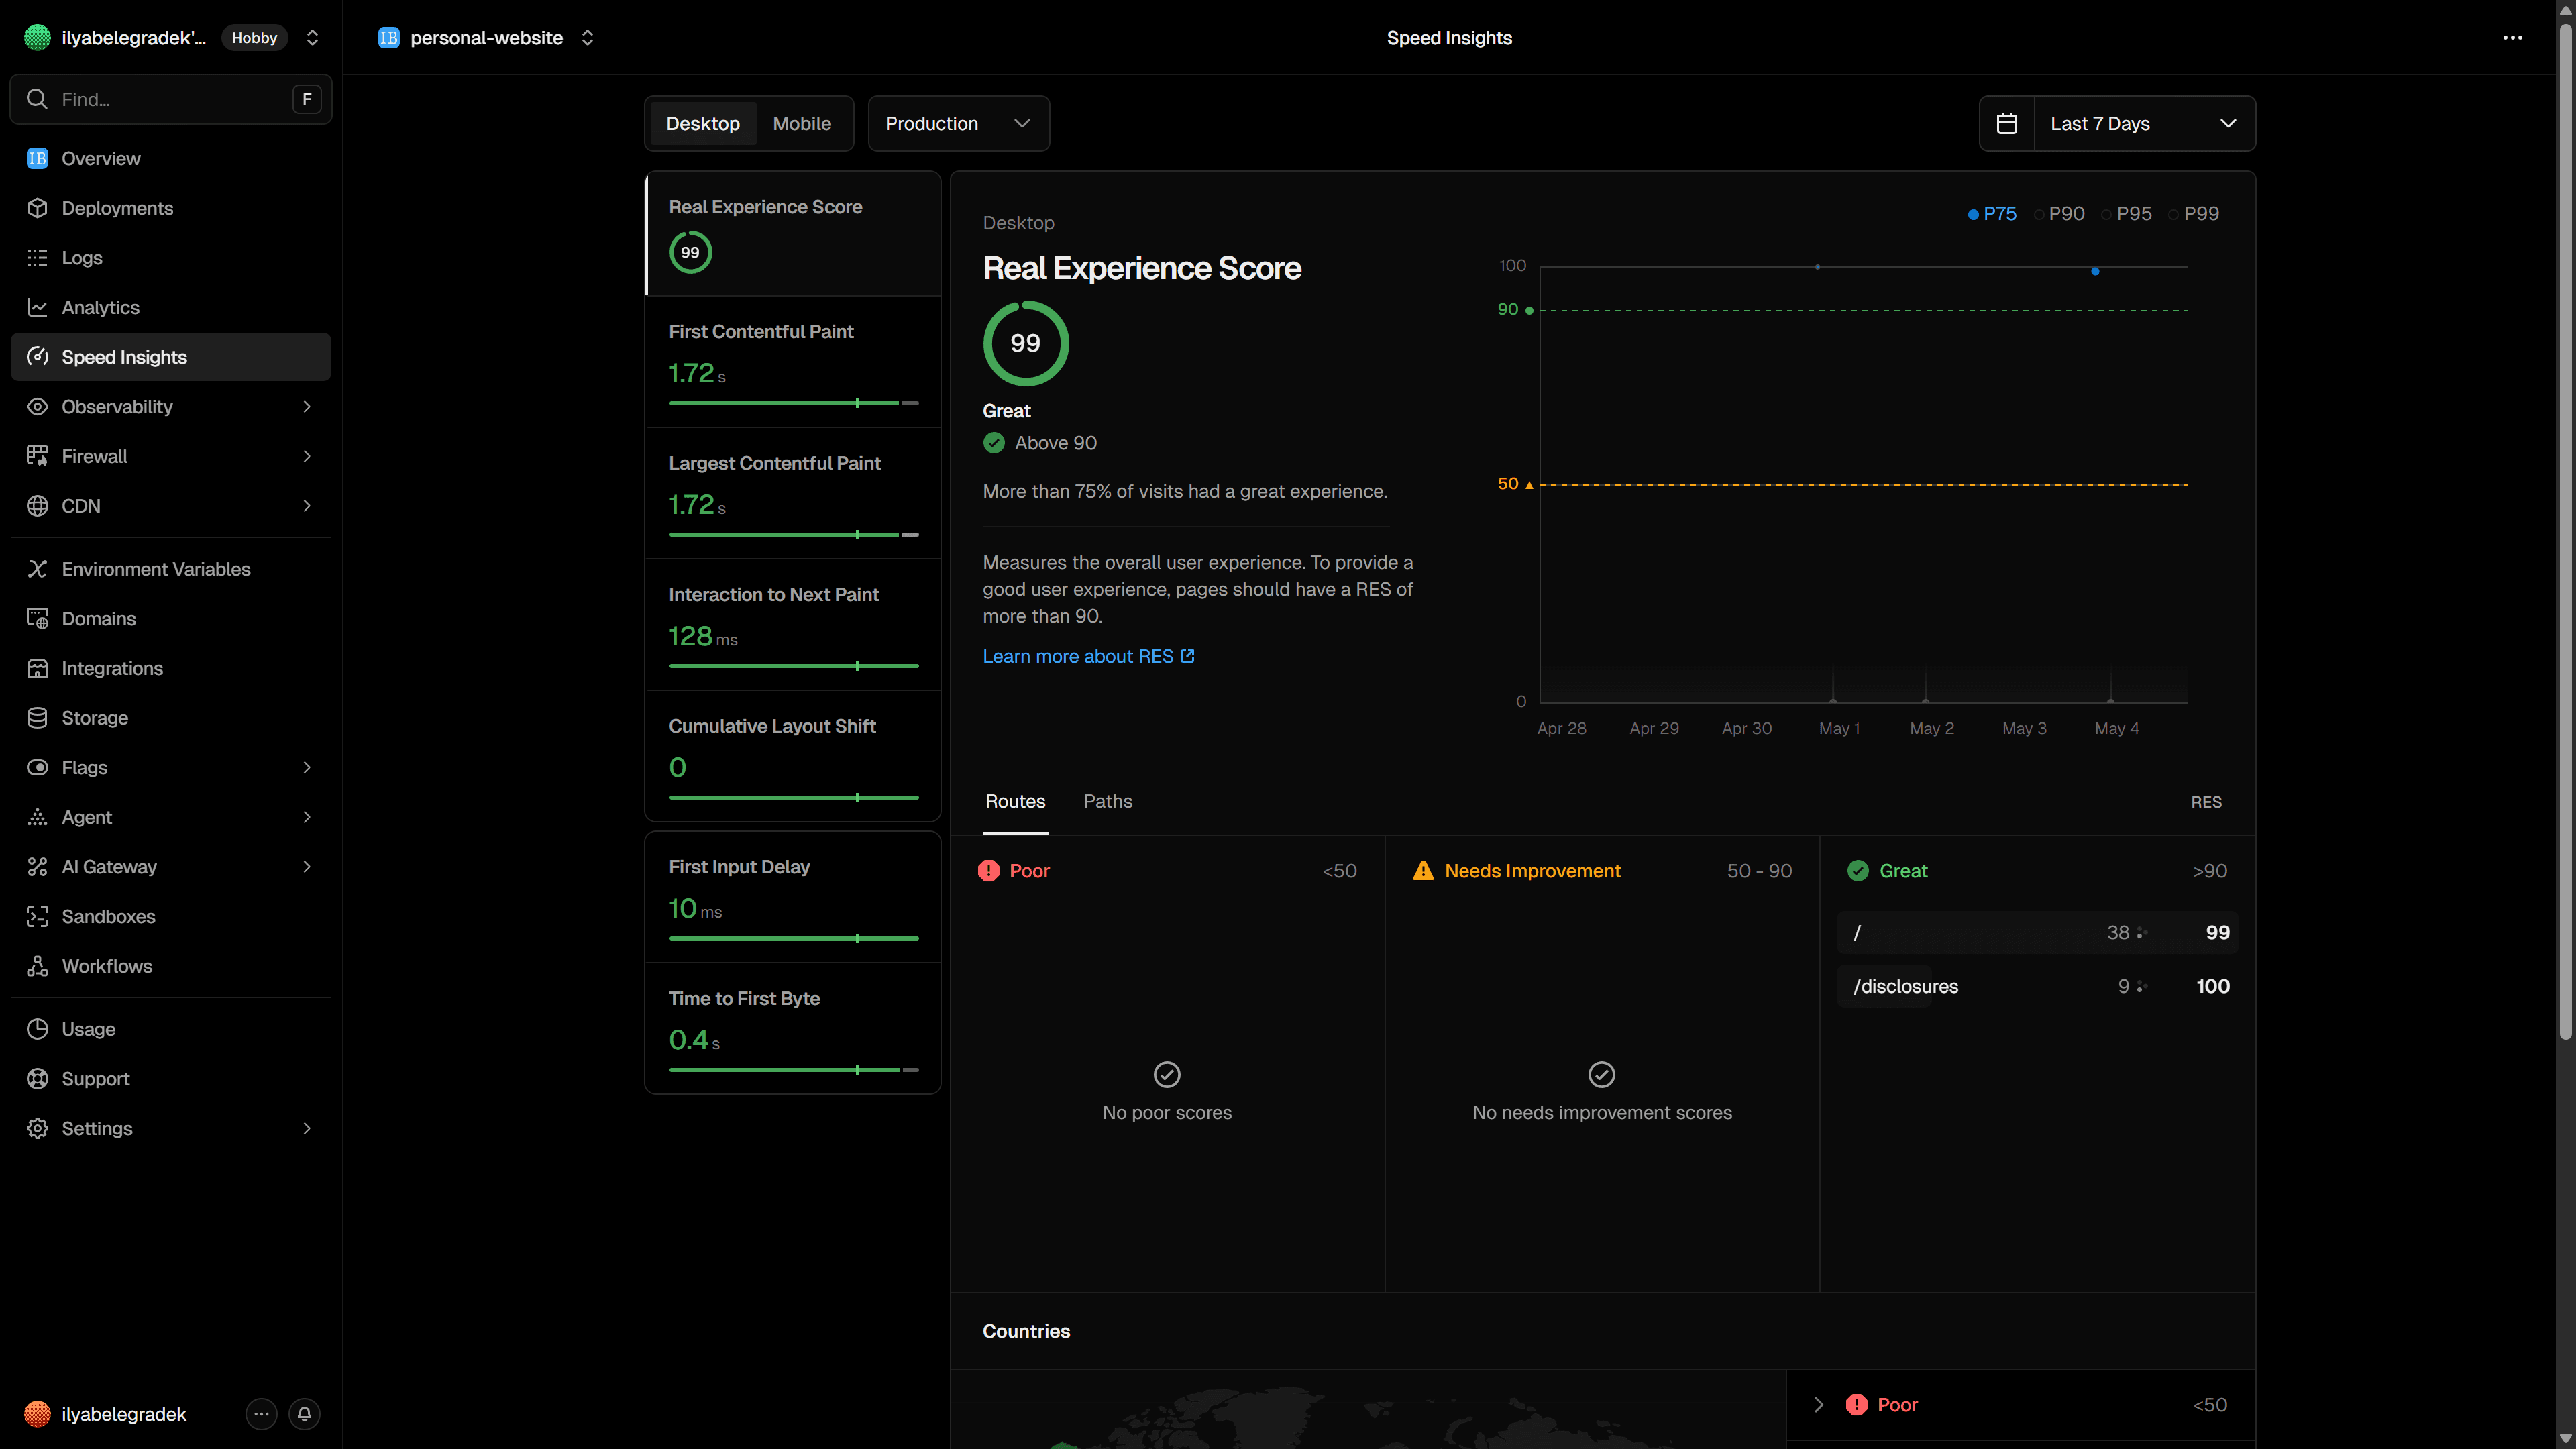2576x1449 pixels.
Task: Click the Domains icon in sidebar
Action: 37,618
